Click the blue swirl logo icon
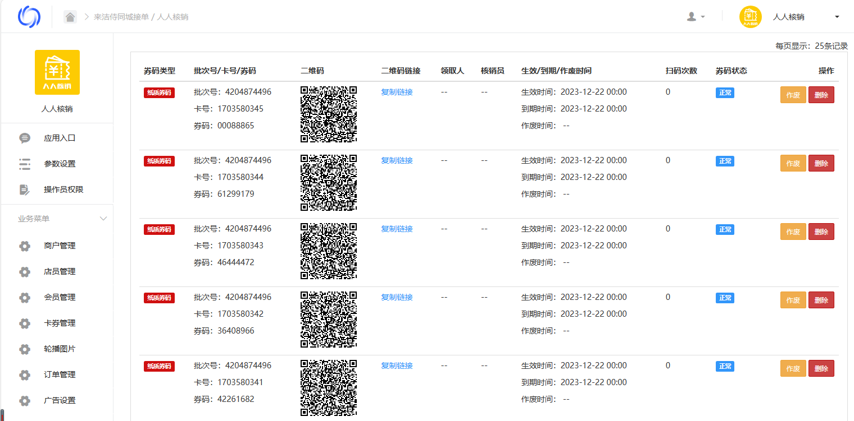The height and width of the screenshot is (421, 854). pyautogui.click(x=29, y=17)
